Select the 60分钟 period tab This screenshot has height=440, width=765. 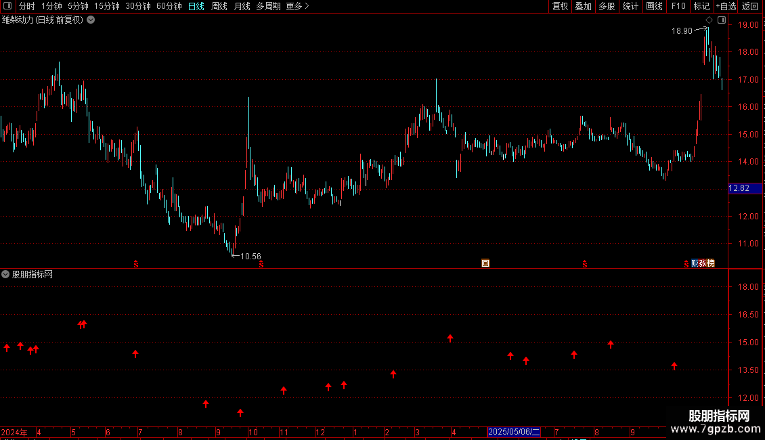coord(169,6)
